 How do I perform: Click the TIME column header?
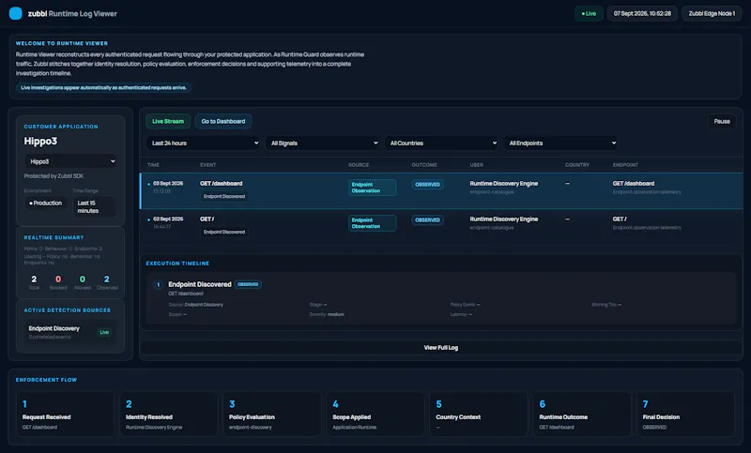point(153,165)
